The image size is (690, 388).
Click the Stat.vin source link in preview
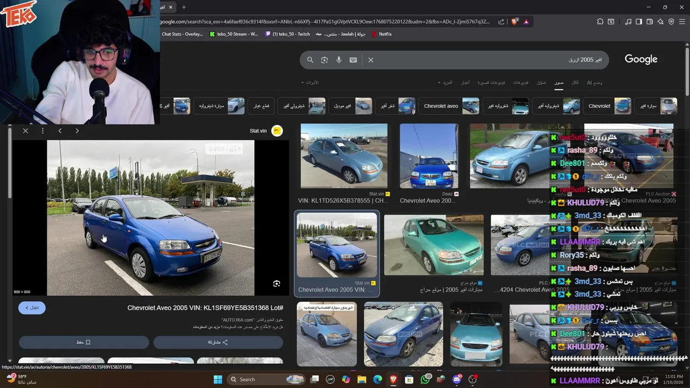[266, 131]
